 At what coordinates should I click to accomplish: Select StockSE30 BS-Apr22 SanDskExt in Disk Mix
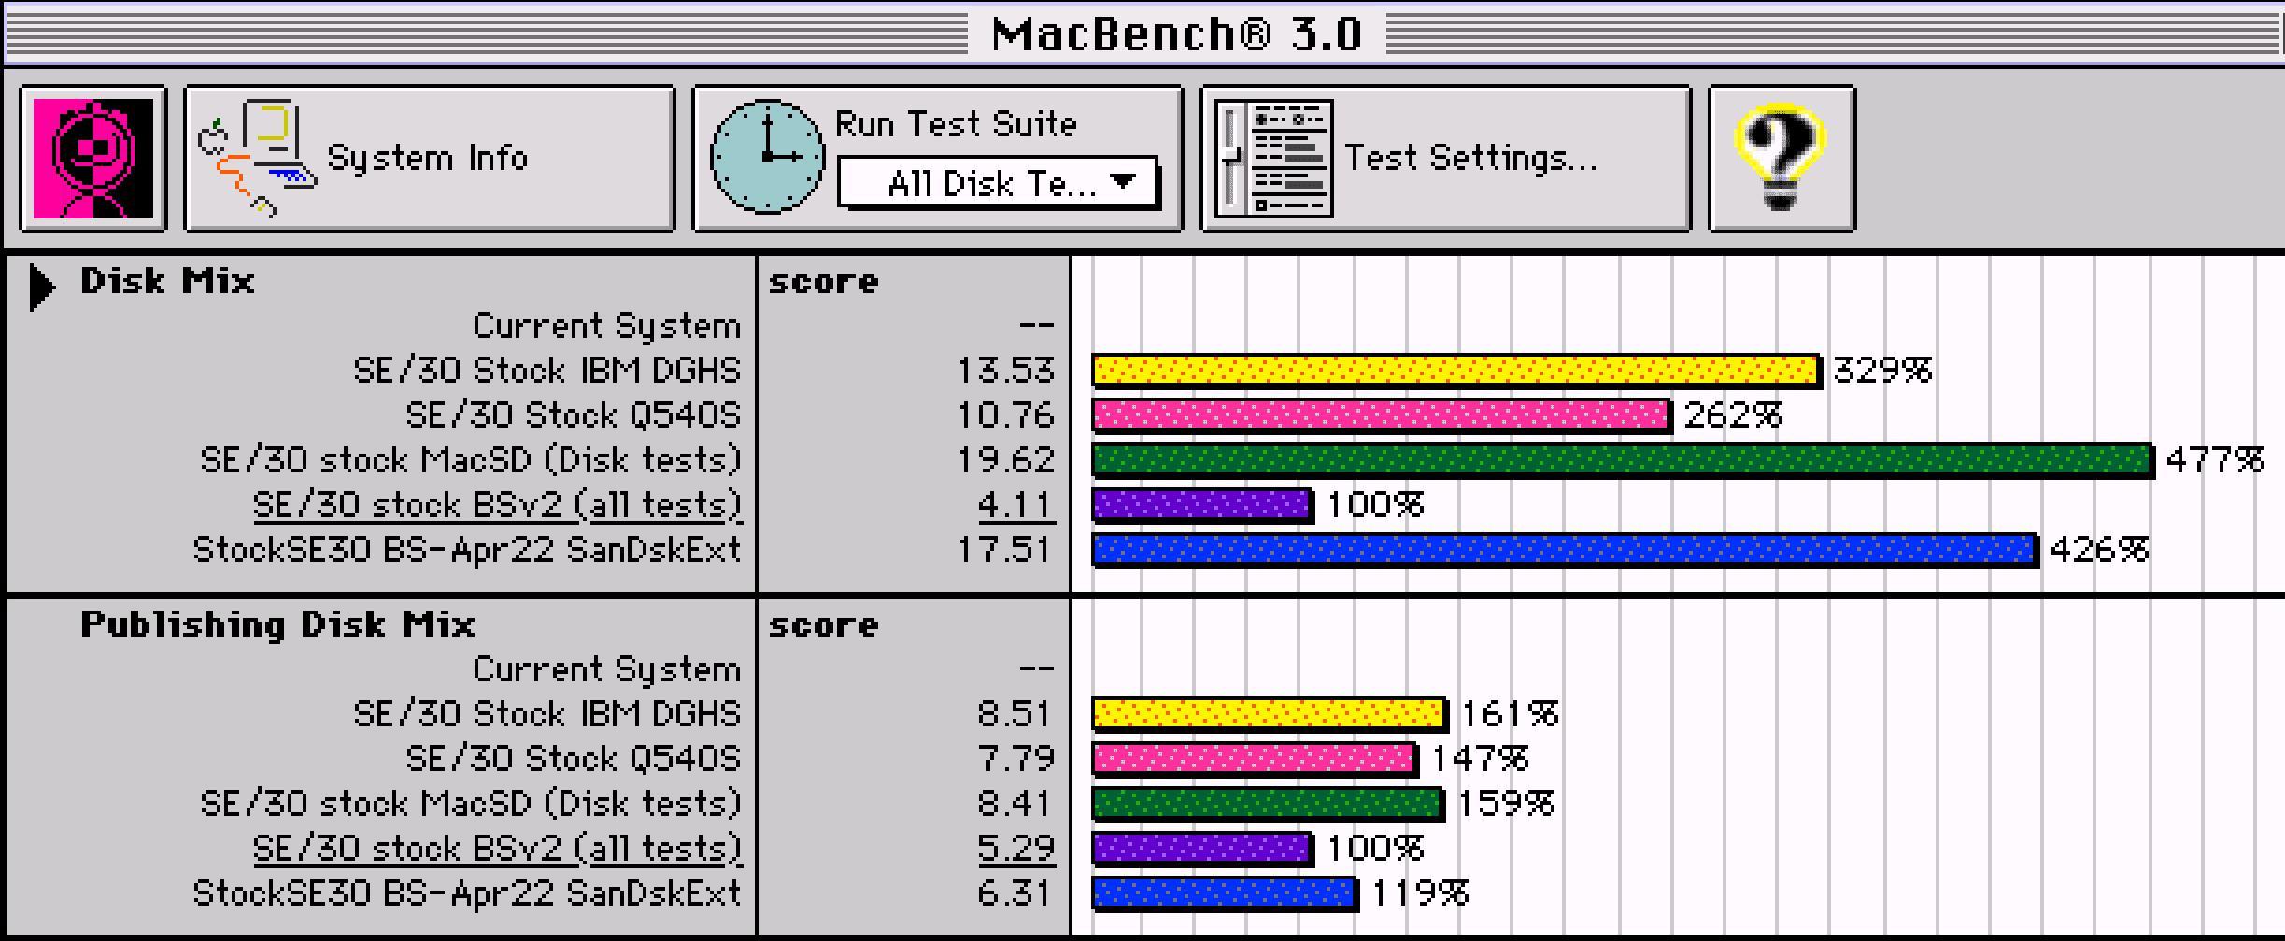tap(467, 549)
